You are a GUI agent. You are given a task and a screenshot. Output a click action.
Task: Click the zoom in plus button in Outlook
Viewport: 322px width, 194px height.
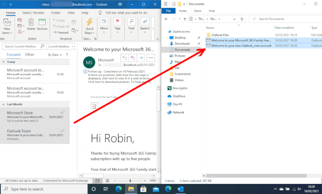(145, 181)
